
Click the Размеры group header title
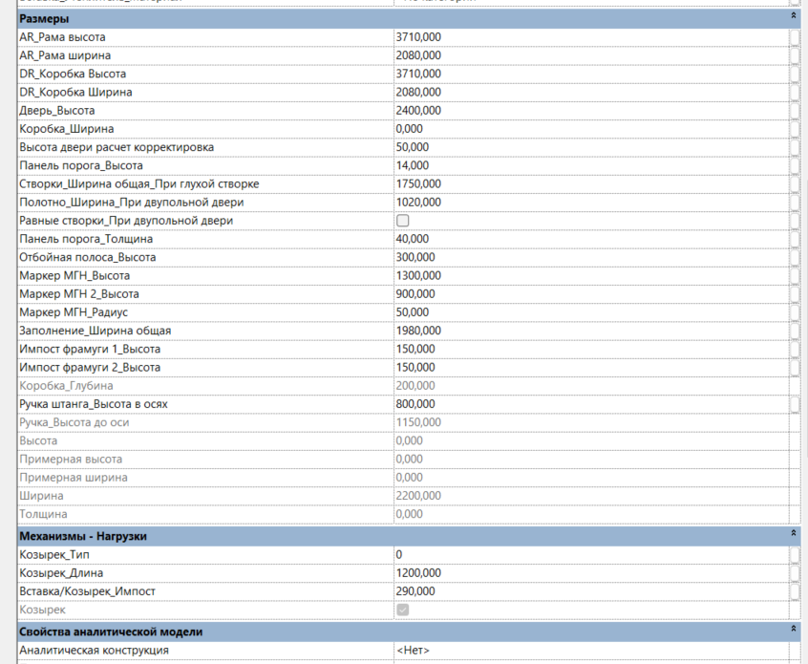(44, 19)
